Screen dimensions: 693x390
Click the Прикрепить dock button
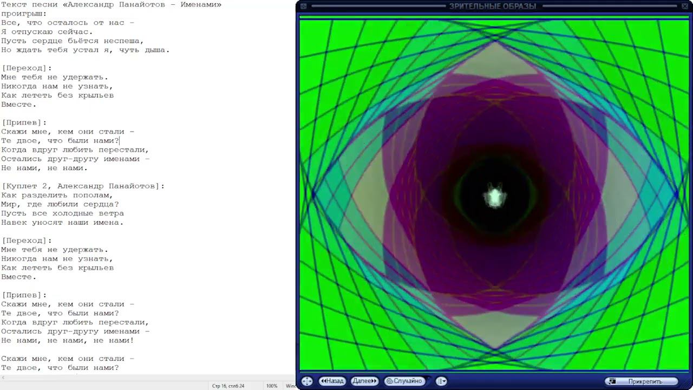(x=642, y=381)
